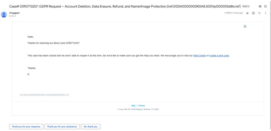Open email in new window icon
Image resolution: width=271 pixels, height=131 pixels.
click(x=266, y=6)
